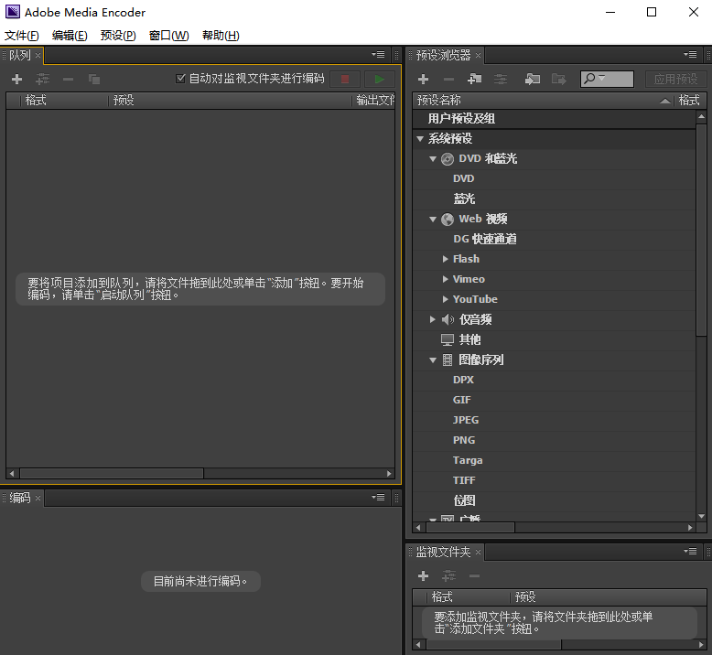Viewport: 712px width, 655px height.
Task: Click the add source (+) icon in 队列 panel
Action: [x=16, y=80]
